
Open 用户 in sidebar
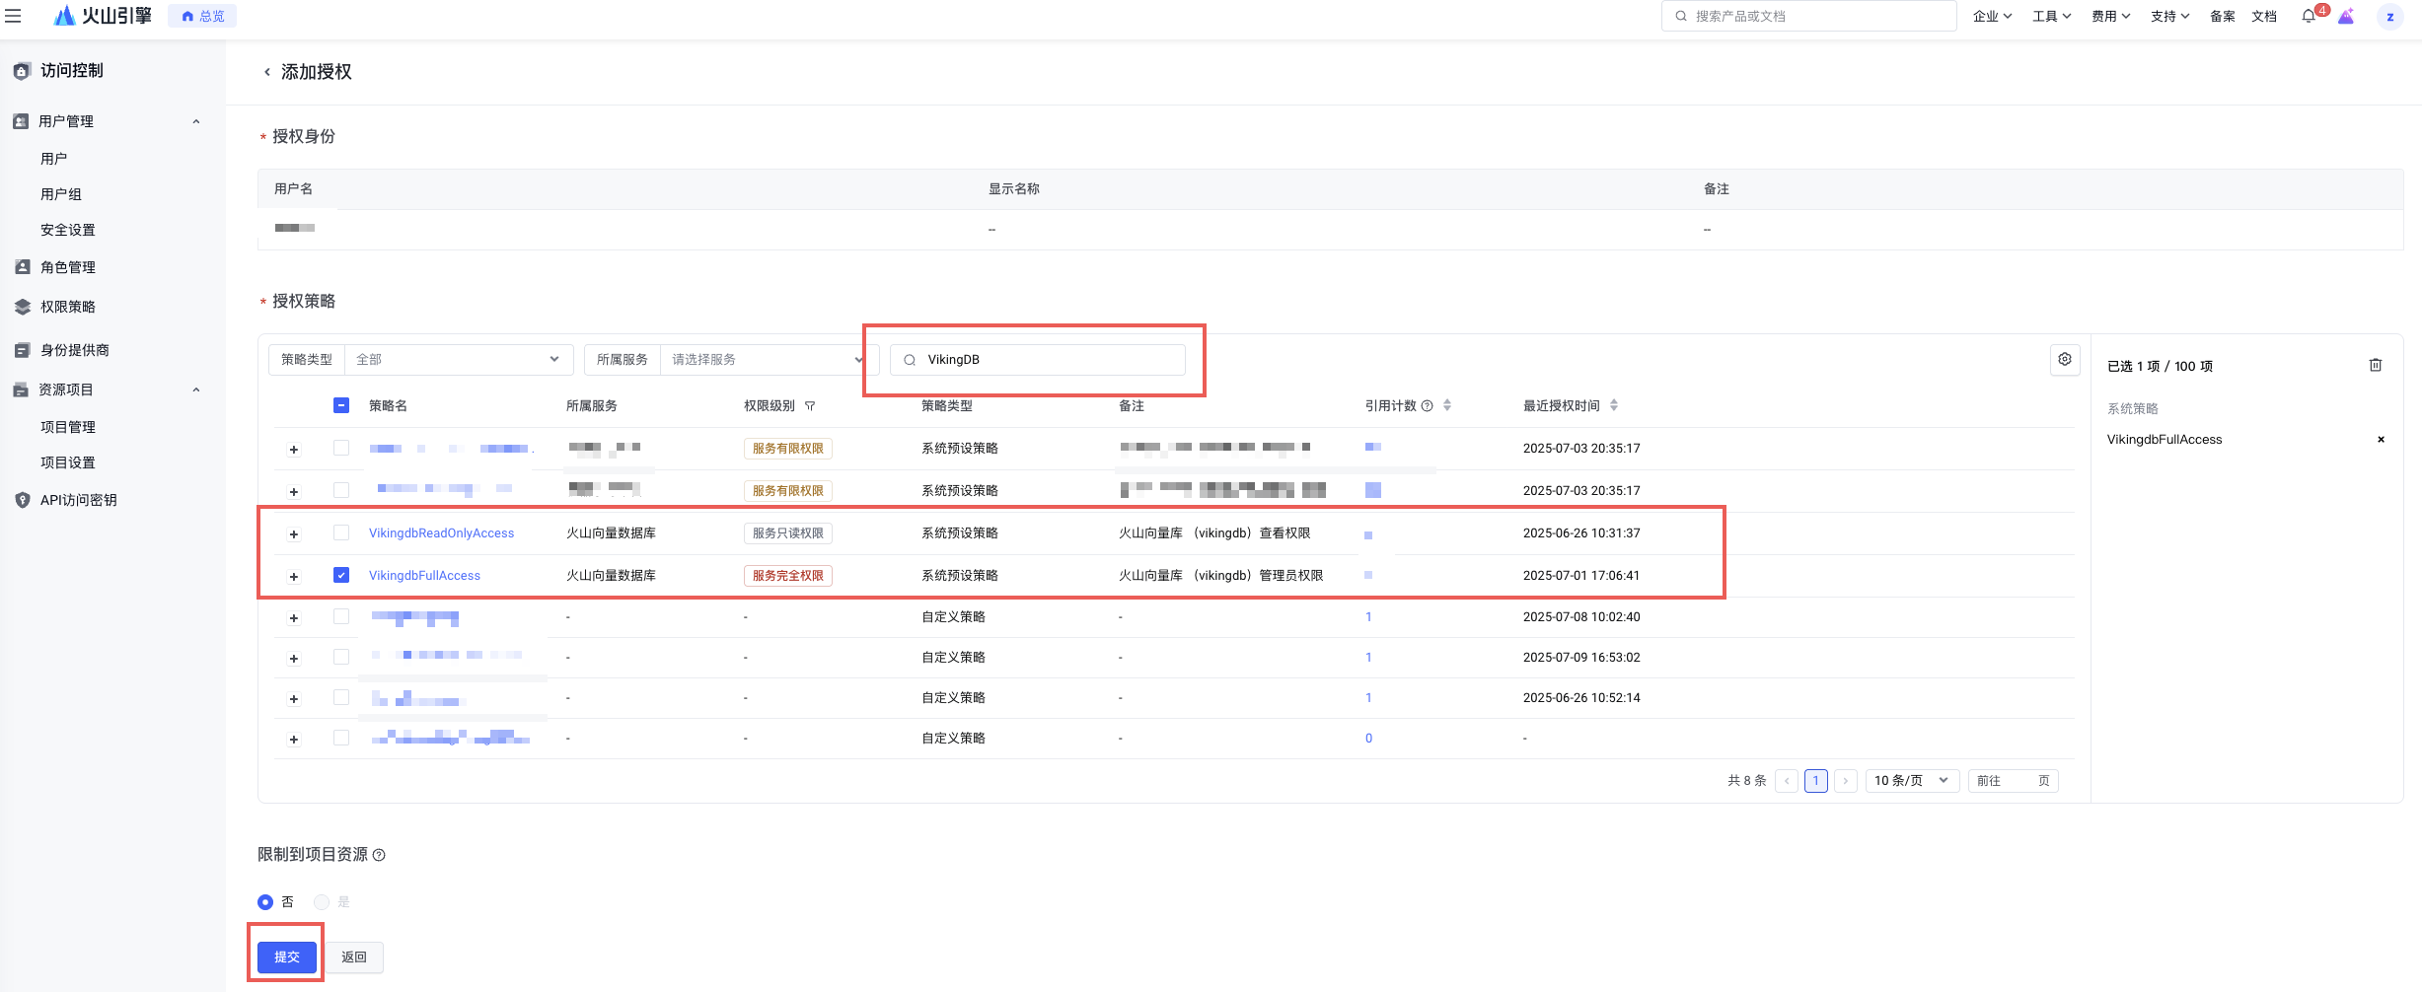coord(54,159)
